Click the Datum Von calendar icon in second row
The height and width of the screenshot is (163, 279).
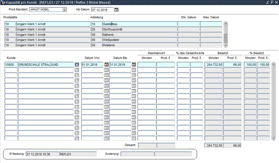tap(106, 70)
